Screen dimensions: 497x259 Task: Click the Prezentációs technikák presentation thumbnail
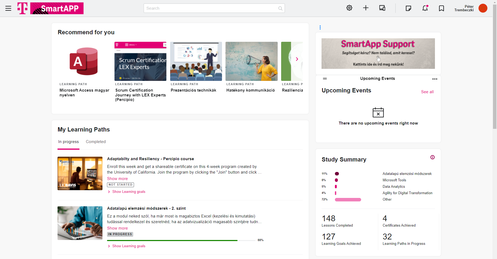click(x=196, y=61)
